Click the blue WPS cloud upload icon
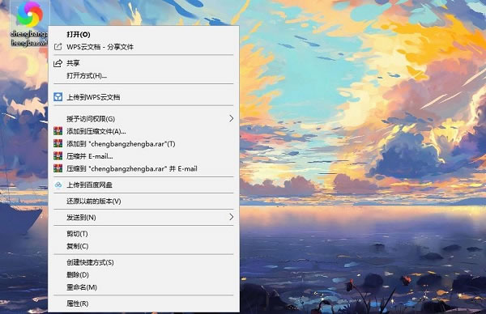This screenshot has height=314, width=486. coord(58,97)
